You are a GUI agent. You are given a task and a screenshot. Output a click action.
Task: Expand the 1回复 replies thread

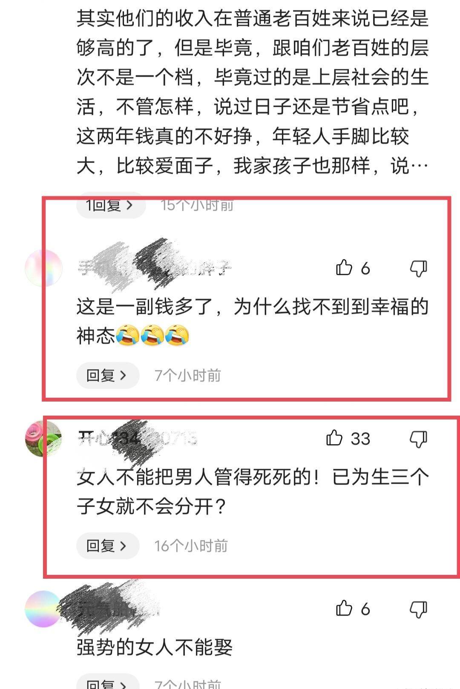tap(111, 205)
